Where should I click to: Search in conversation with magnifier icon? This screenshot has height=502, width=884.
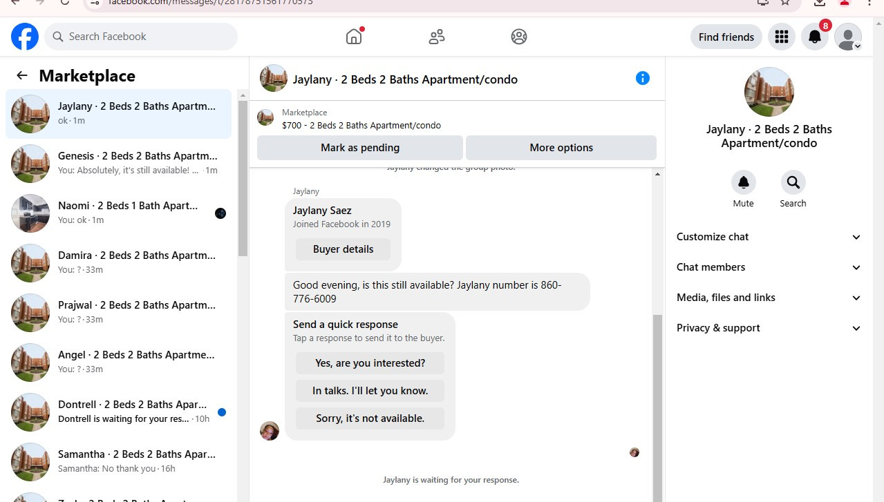point(793,182)
